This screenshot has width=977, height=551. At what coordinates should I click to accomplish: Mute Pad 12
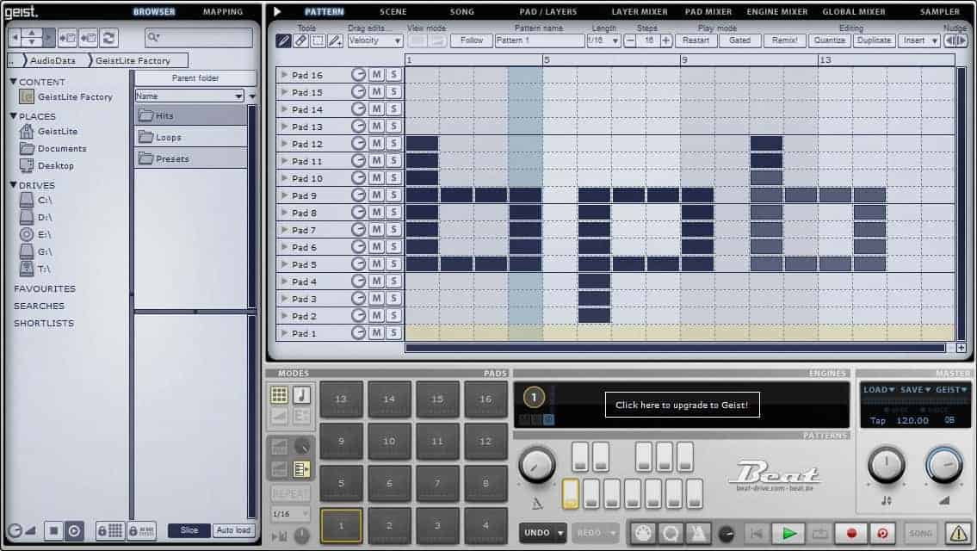coord(375,144)
